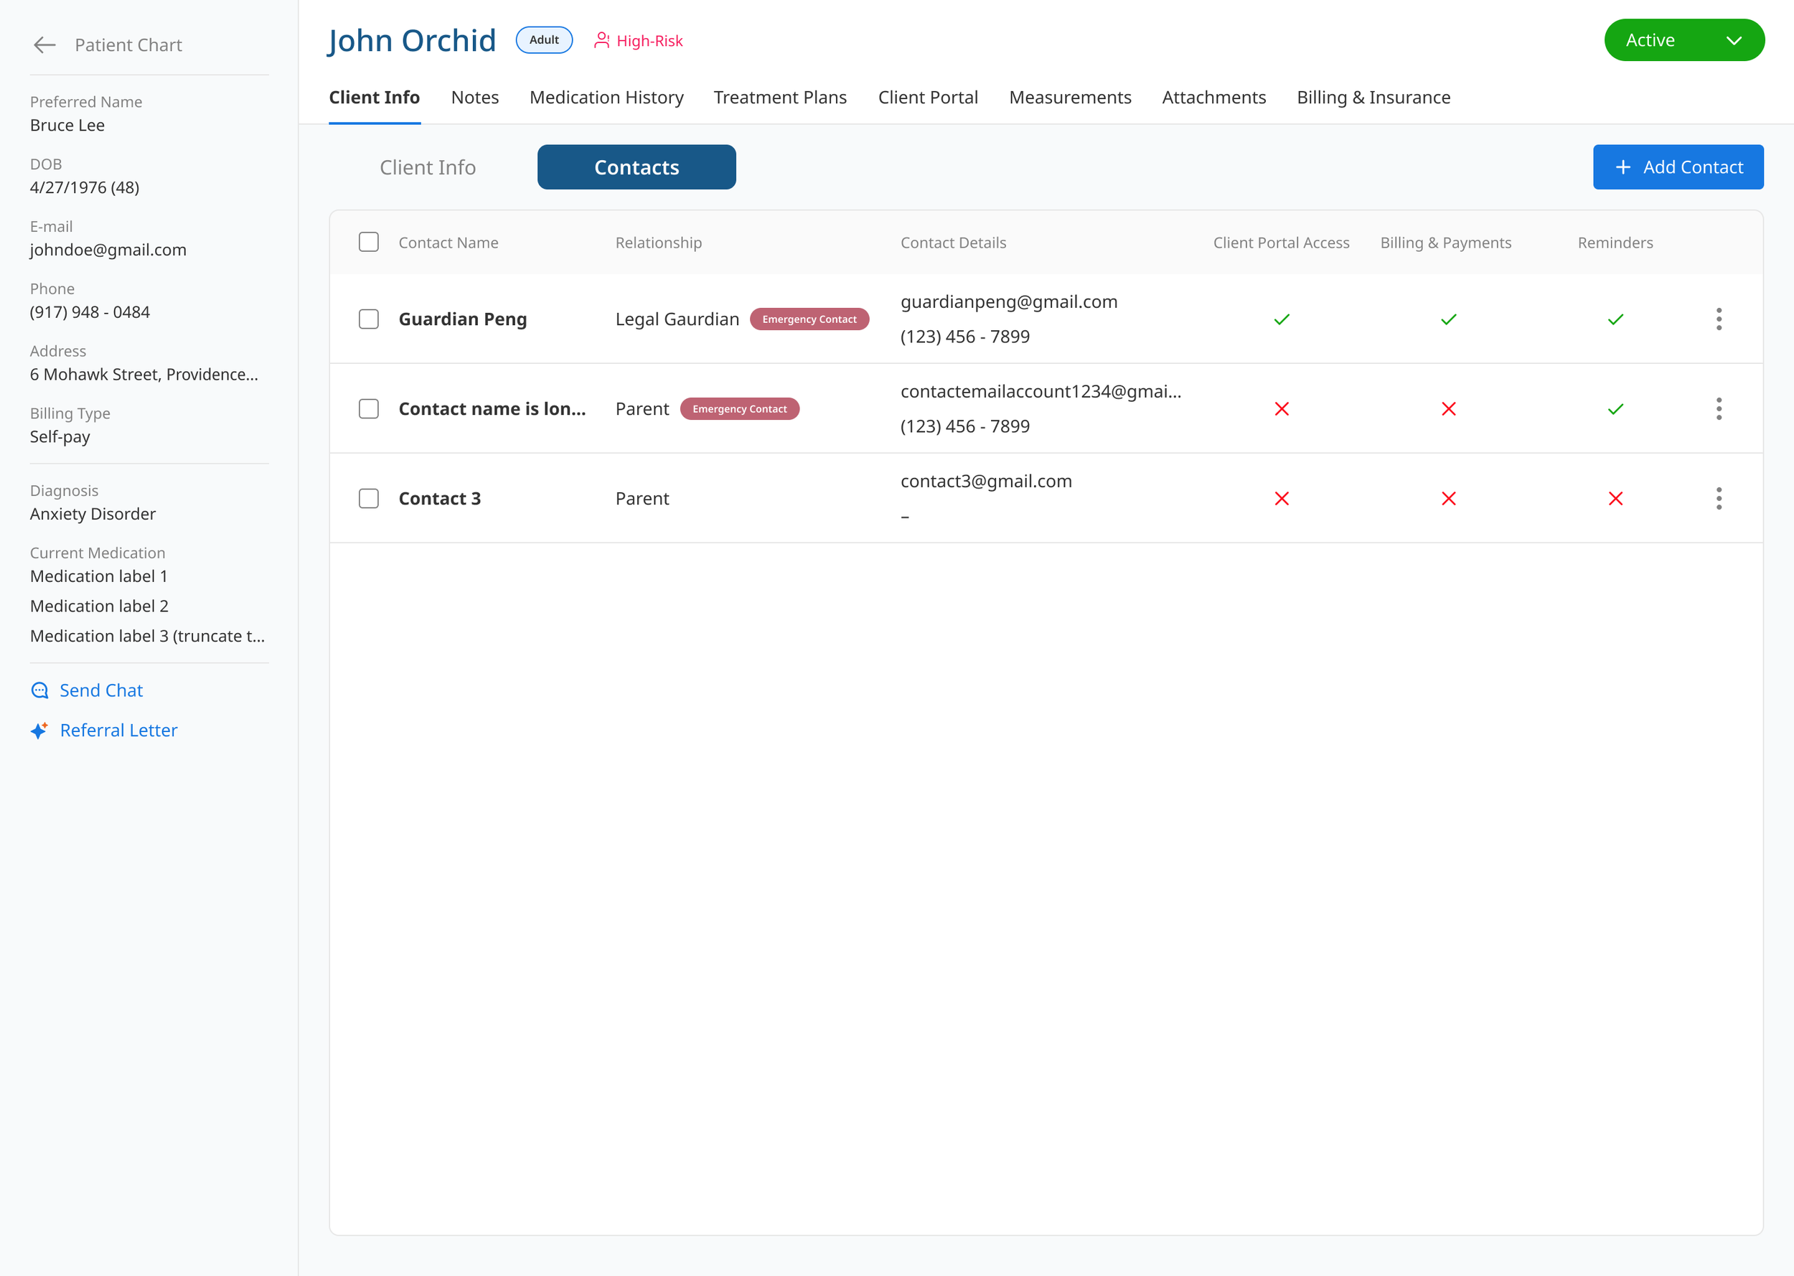The image size is (1794, 1276).
Task: Open options for the long-named contact row
Action: [1719, 408]
